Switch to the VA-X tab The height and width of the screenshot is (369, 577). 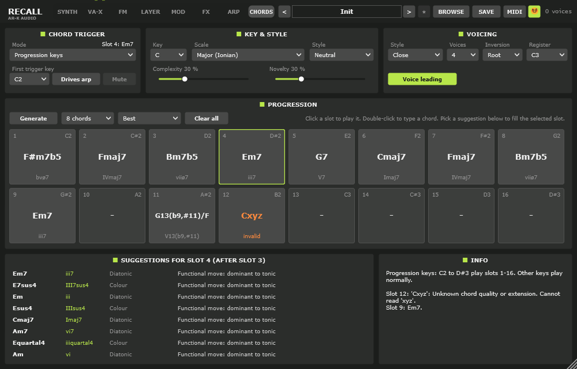95,12
